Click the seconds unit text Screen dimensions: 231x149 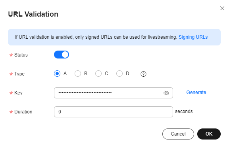pos(184,111)
